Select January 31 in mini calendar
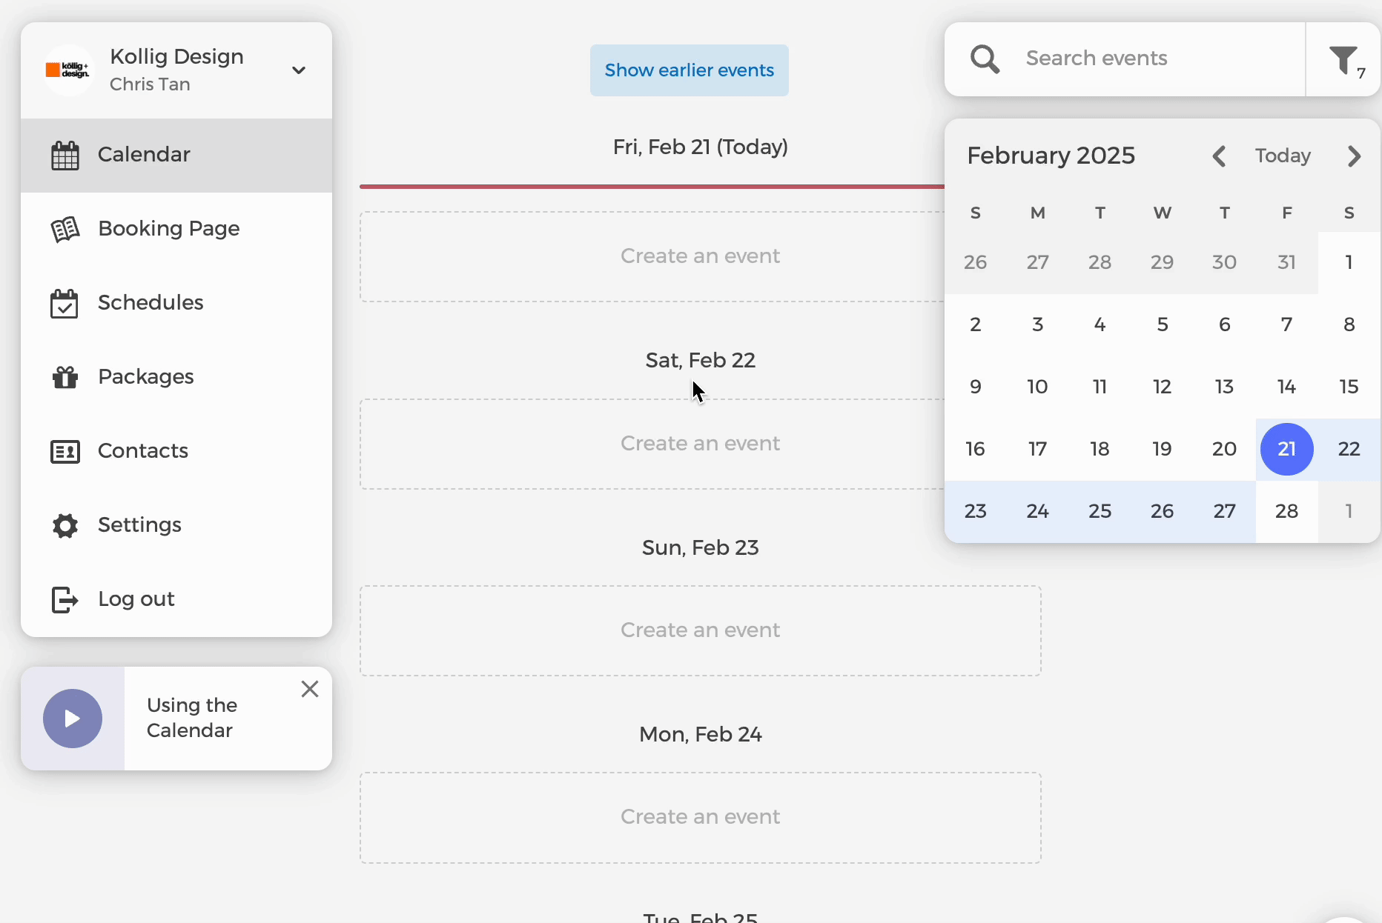The width and height of the screenshot is (1382, 923). click(x=1287, y=262)
